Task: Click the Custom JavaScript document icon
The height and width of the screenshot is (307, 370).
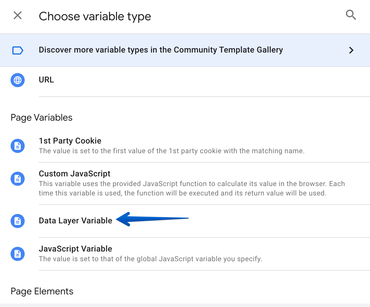Action: click(x=18, y=179)
